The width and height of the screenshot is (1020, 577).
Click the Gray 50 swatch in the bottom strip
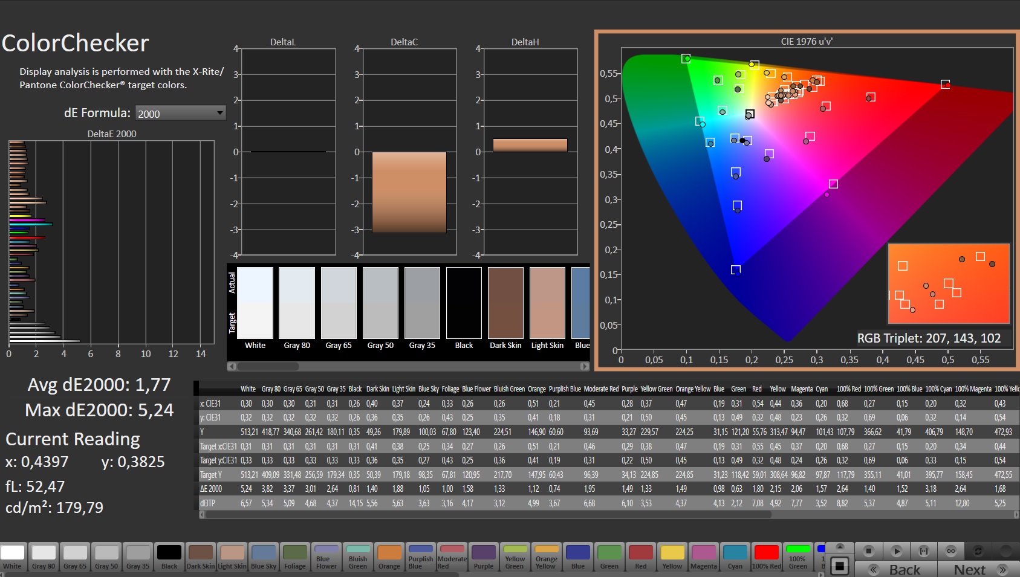[x=106, y=556]
